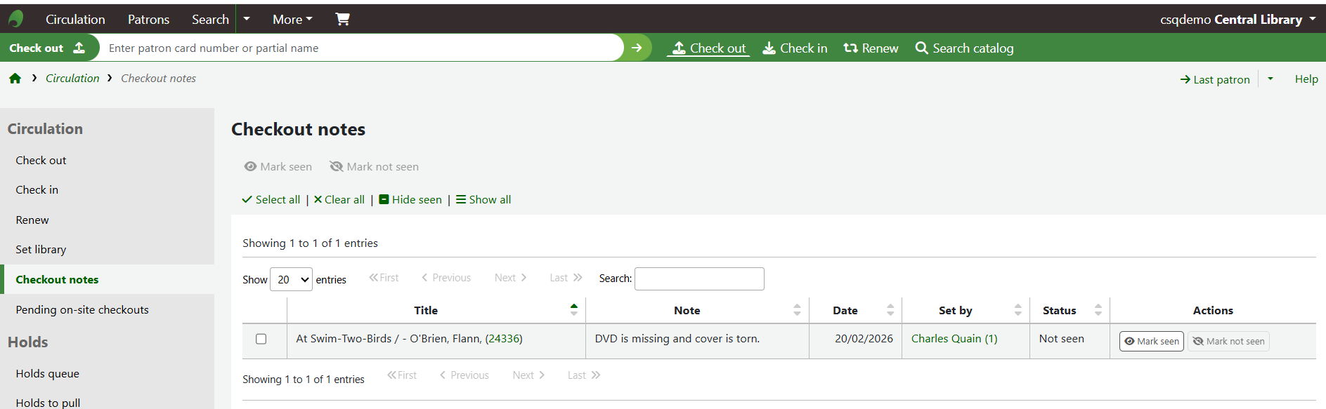Open Patrons in the top menu

(x=148, y=19)
